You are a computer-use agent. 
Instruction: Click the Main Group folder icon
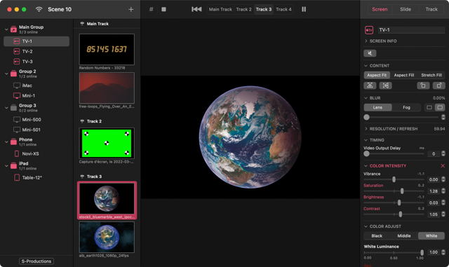coord(13,29)
